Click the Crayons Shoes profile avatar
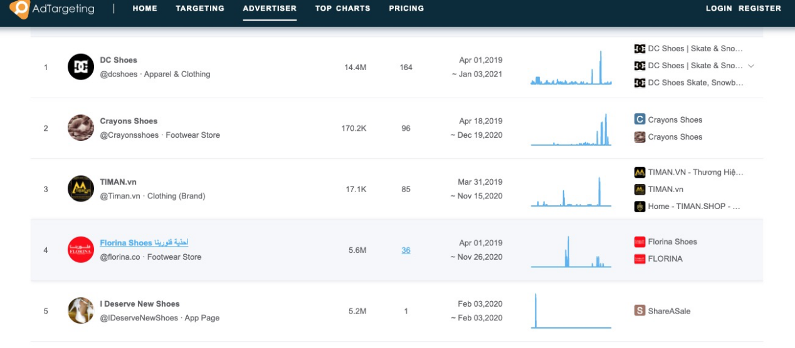The image size is (795, 348). [x=81, y=128]
